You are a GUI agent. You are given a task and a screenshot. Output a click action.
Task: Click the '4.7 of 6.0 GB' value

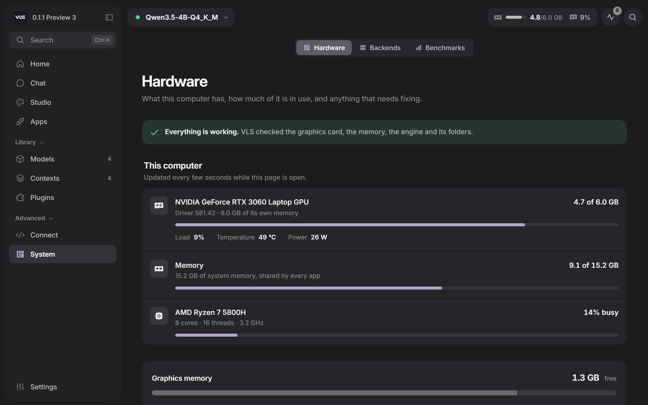click(x=596, y=202)
